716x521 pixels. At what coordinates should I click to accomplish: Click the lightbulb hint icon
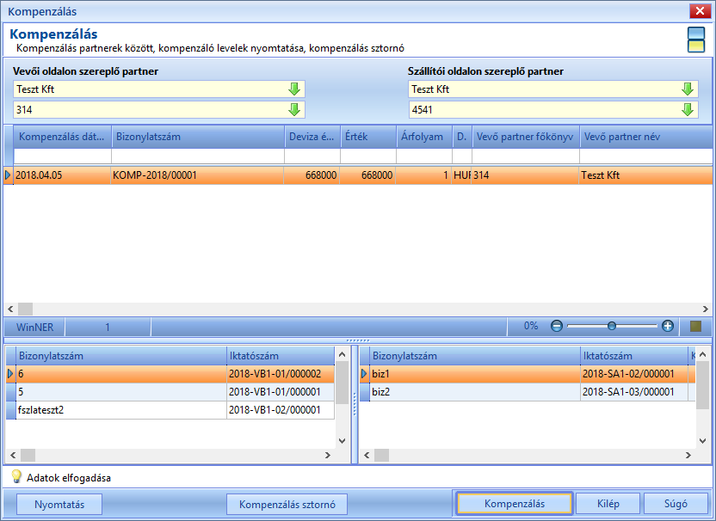point(16,476)
